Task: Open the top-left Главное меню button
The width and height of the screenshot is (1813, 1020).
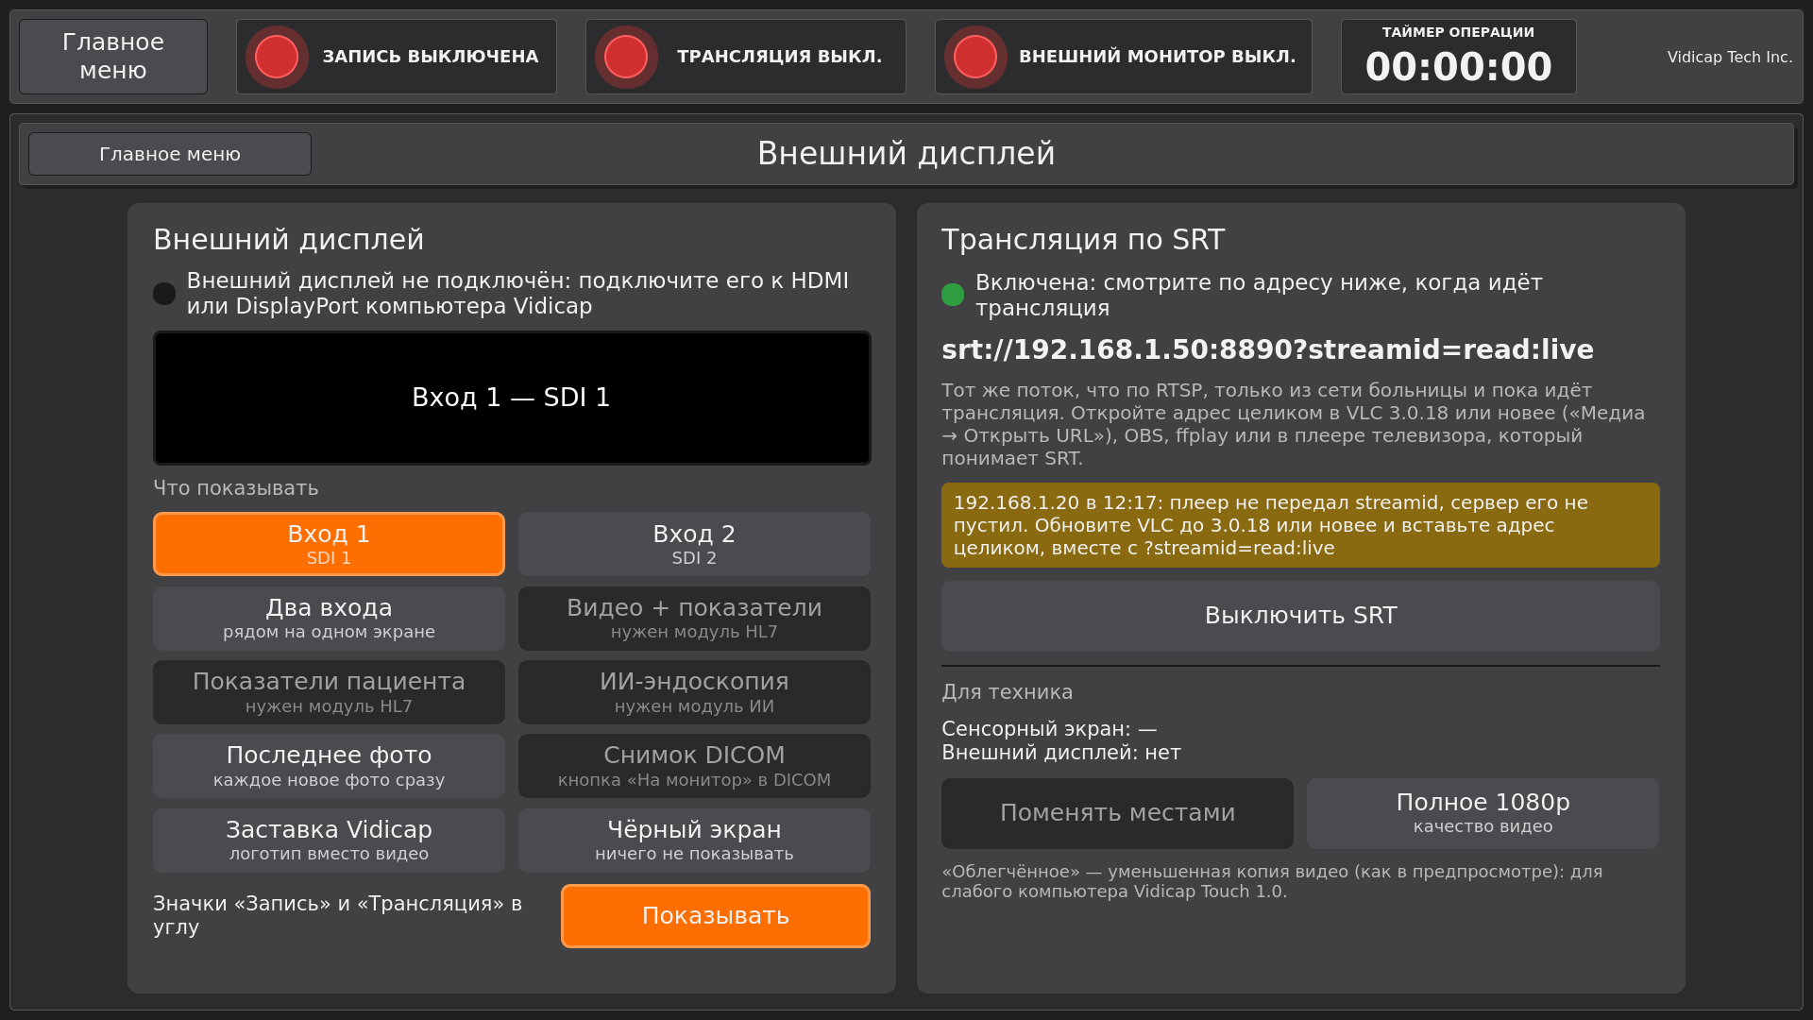Action: [113, 57]
